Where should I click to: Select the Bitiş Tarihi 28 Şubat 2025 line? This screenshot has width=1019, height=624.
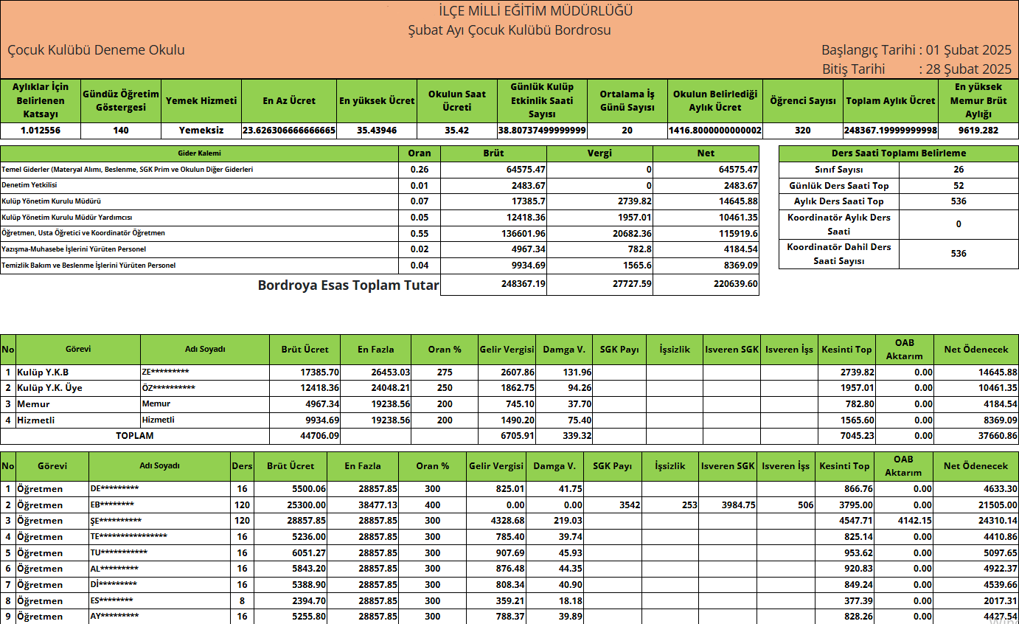pyautogui.click(x=917, y=69)
